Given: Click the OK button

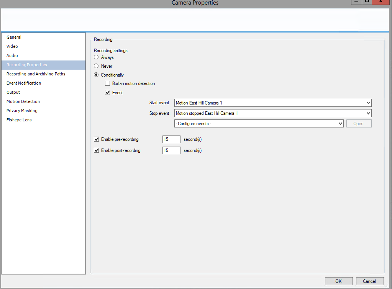Looking at the screenshot, I should 338,281.
